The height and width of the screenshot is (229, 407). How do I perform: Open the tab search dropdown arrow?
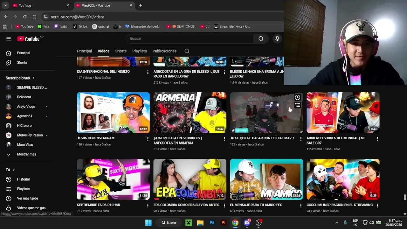(x=5, y=5)
